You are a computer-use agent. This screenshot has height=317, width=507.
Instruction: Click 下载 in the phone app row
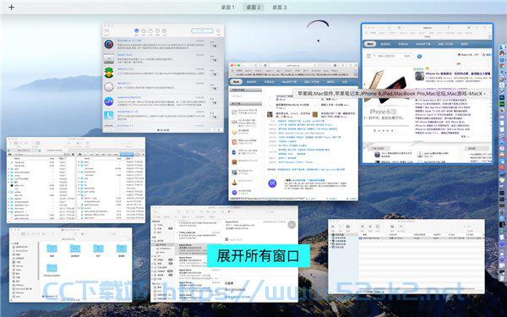tap(214, 118)
